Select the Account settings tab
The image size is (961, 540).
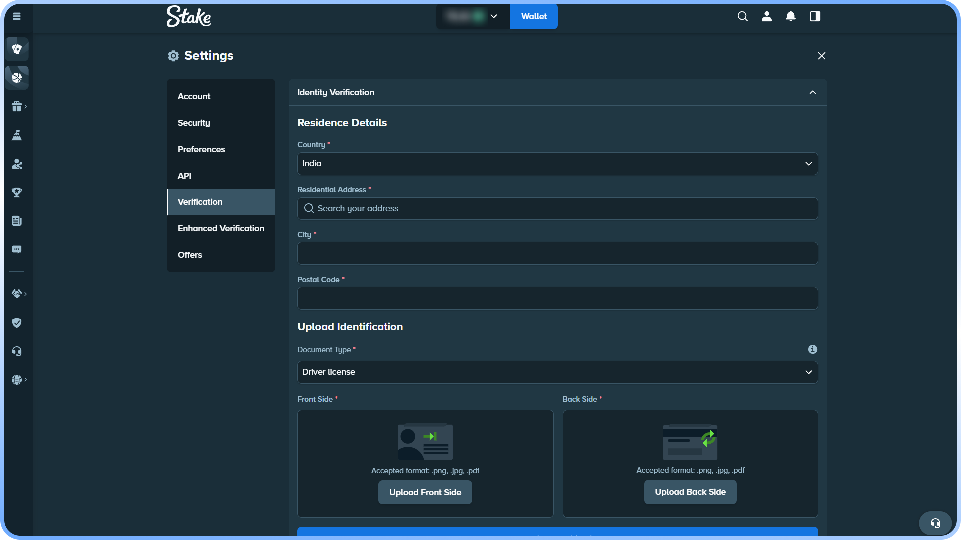(x=221, y=96)
